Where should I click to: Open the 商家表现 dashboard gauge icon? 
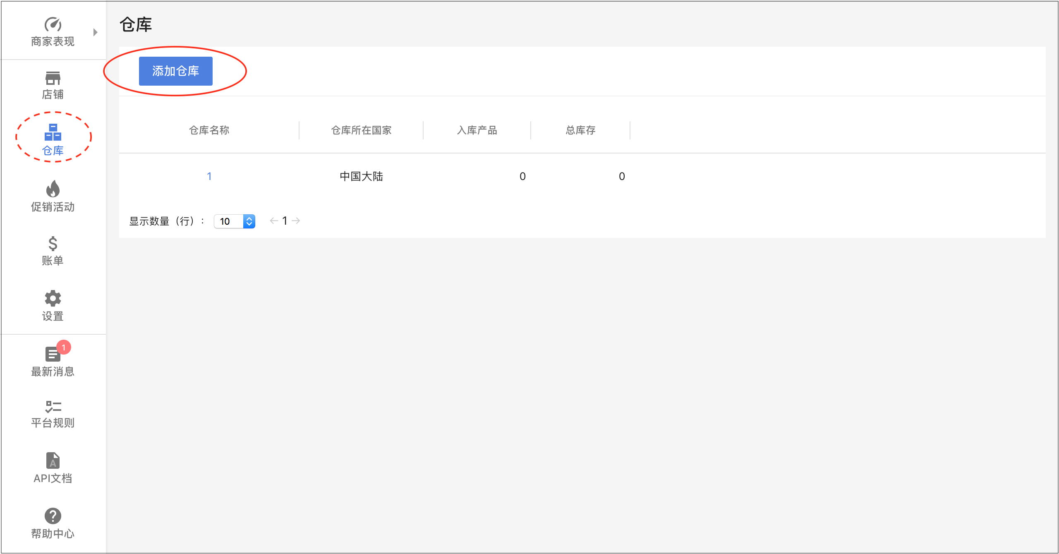click(53, 25)
